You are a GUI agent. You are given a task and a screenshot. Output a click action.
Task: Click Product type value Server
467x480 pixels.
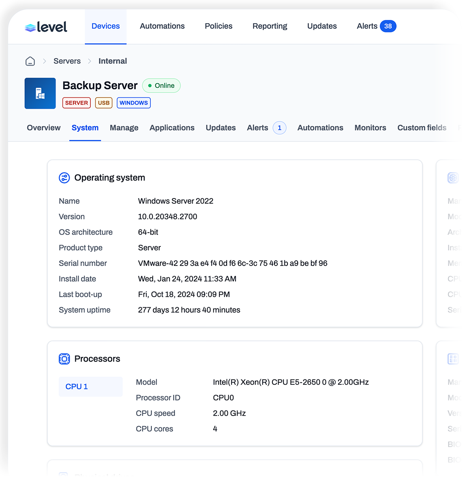149,248
